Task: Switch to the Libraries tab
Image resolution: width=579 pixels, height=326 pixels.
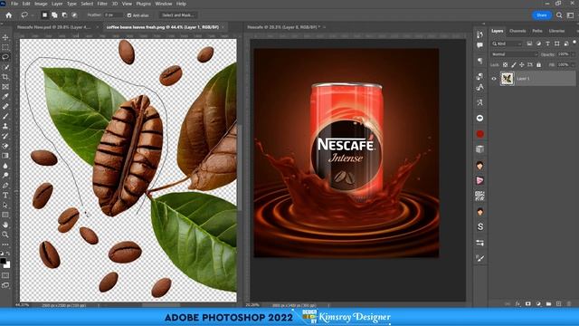Action: tap(556, 31)
